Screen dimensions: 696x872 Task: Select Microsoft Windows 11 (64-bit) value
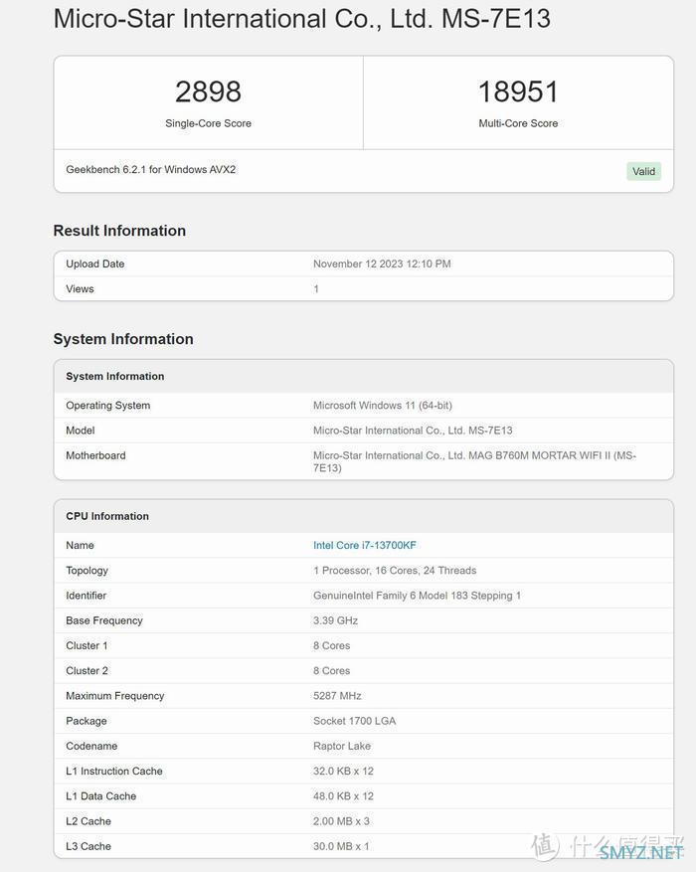point(383,406)
